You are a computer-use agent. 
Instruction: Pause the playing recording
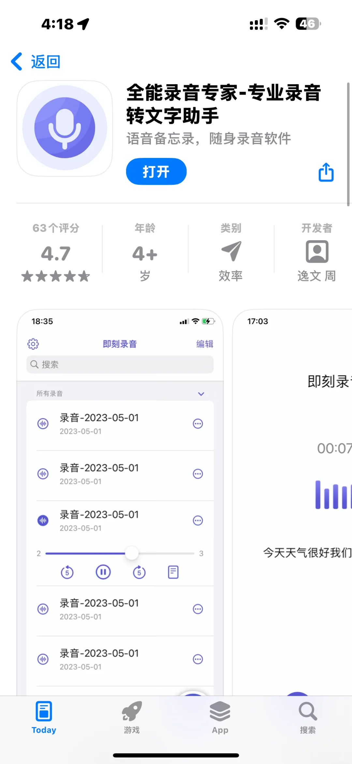pyautogui.click(x=103, y=572)
